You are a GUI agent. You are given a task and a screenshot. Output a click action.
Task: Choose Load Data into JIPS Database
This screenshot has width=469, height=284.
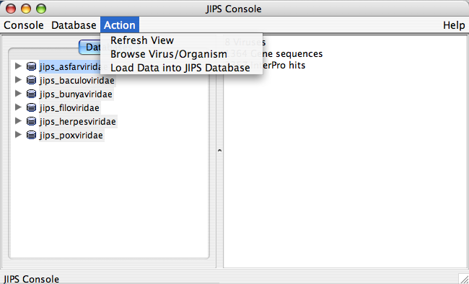tap(181, 68)
